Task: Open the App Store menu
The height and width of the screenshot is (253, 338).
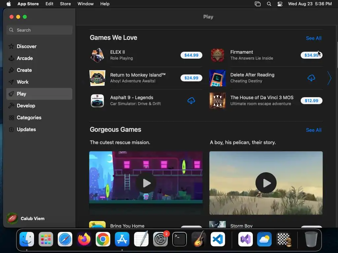Action: click(x=28, y=4)
